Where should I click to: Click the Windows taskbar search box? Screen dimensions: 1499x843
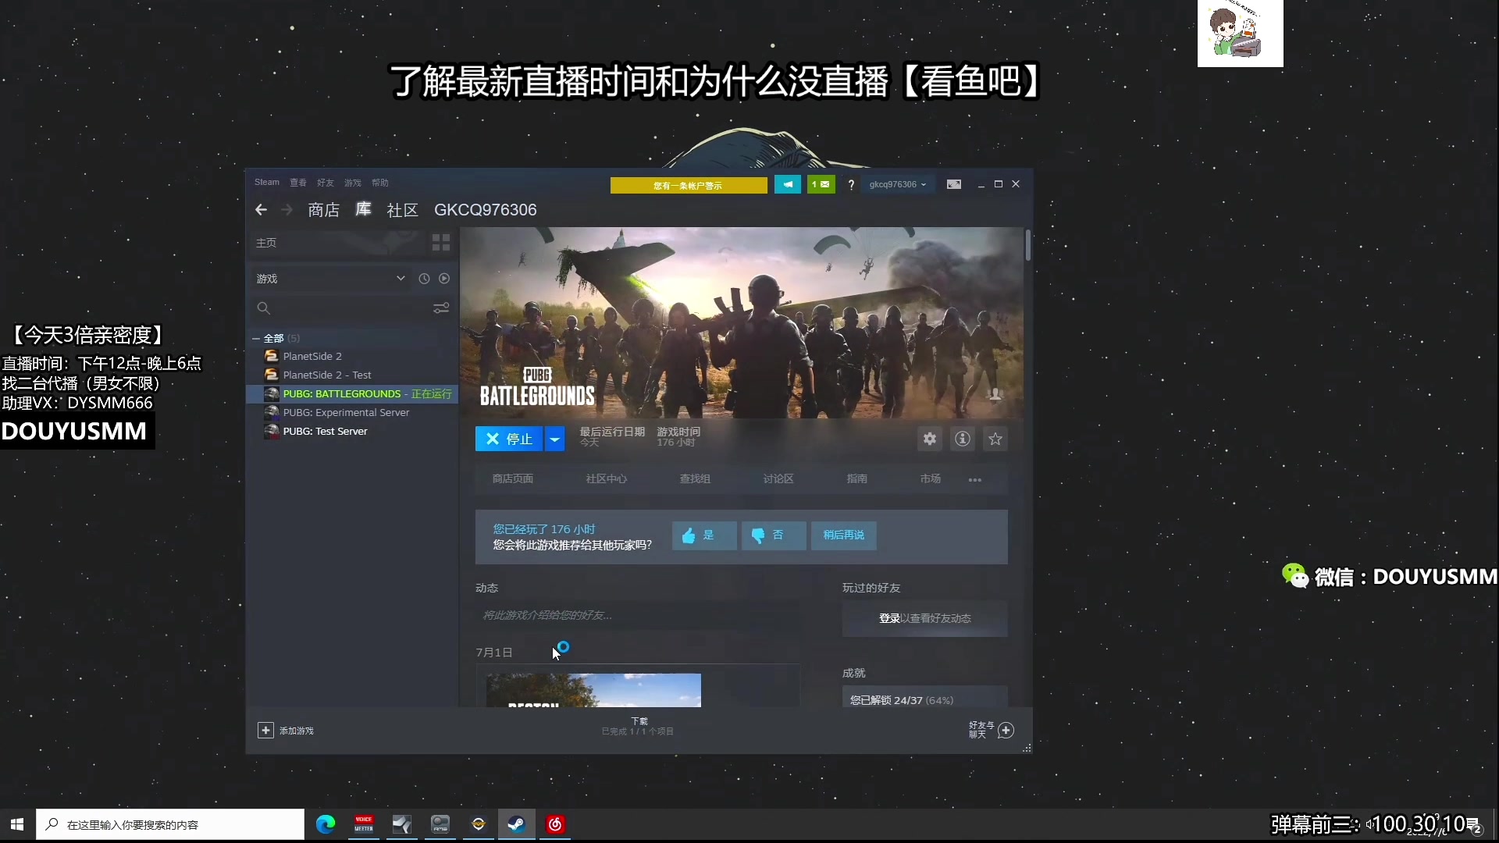(x=170, y=824)
